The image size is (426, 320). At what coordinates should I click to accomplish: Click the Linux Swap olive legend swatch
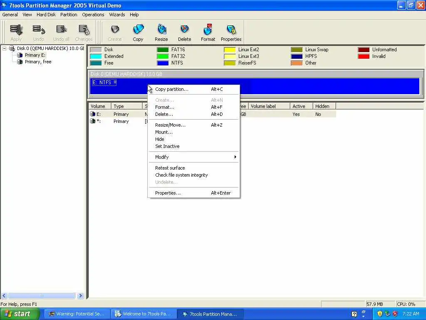pos(297,50)
